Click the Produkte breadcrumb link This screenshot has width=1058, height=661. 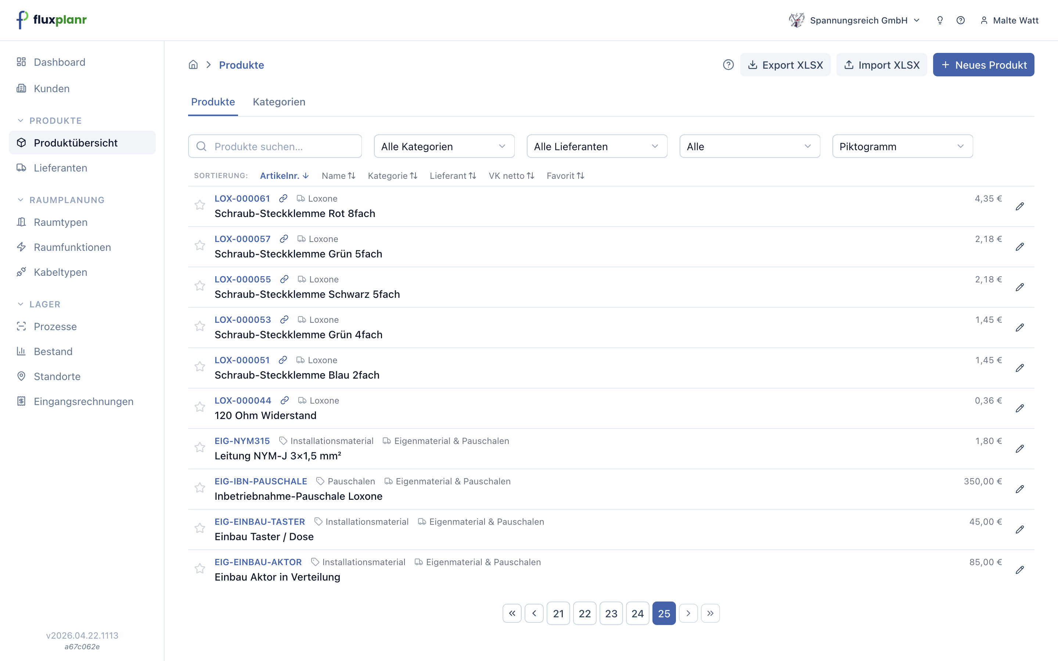[241, 65]
